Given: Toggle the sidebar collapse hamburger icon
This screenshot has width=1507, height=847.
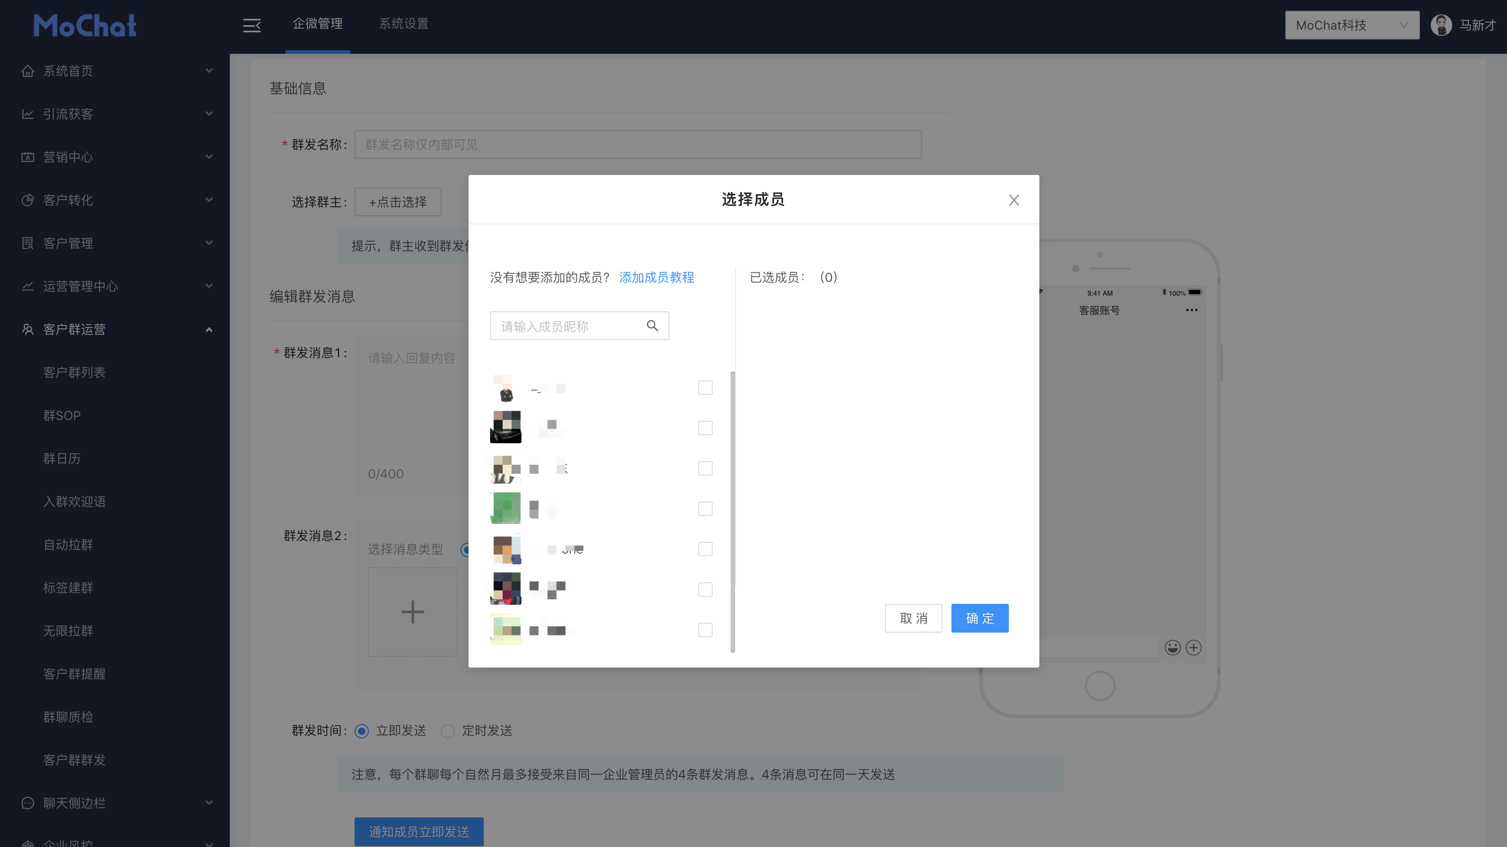Looking at the screenshot, I should tap(252, 25).
